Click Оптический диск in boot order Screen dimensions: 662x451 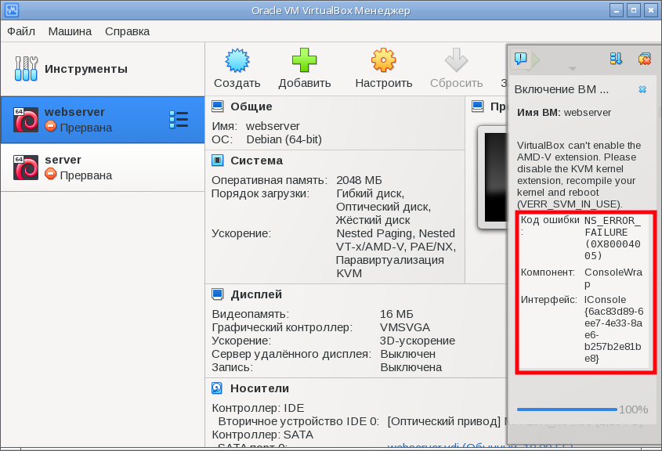(x=383, y=207)
